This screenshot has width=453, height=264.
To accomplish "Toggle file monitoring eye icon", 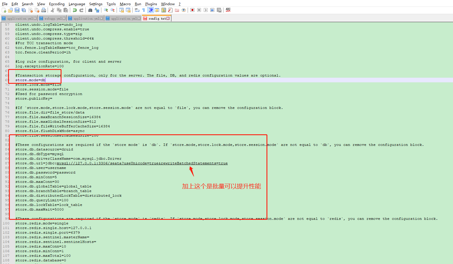I will pos(184,10).
